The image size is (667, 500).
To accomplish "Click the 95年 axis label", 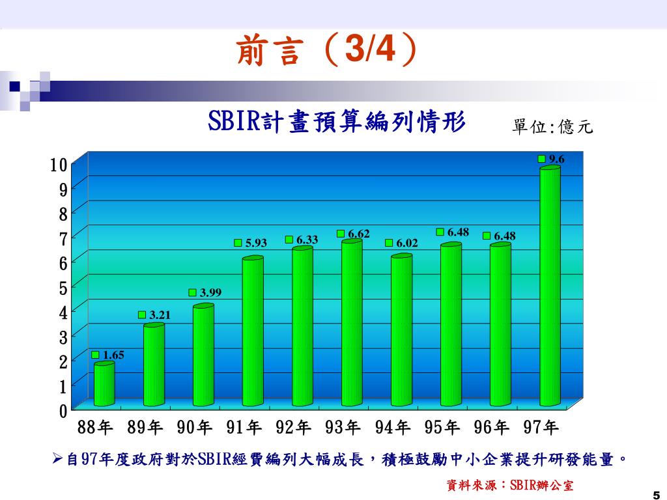I will click(442, 427).
